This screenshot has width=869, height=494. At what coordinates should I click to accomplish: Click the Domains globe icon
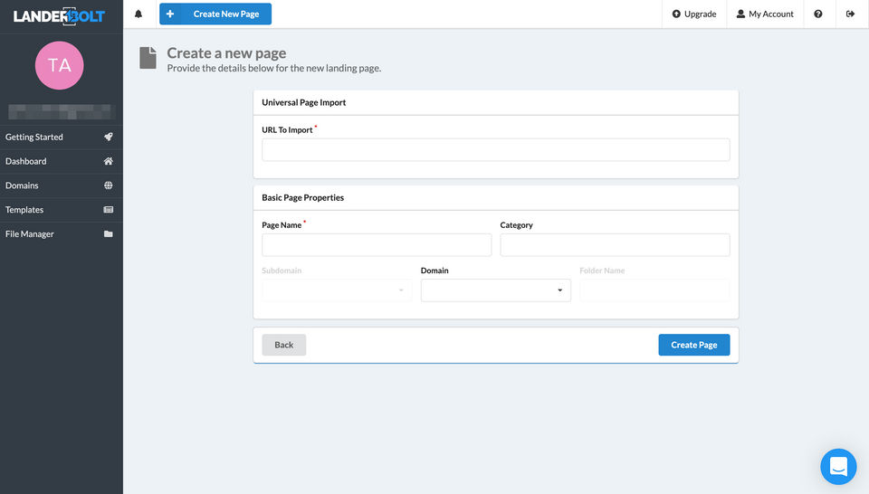click(109, 185)
